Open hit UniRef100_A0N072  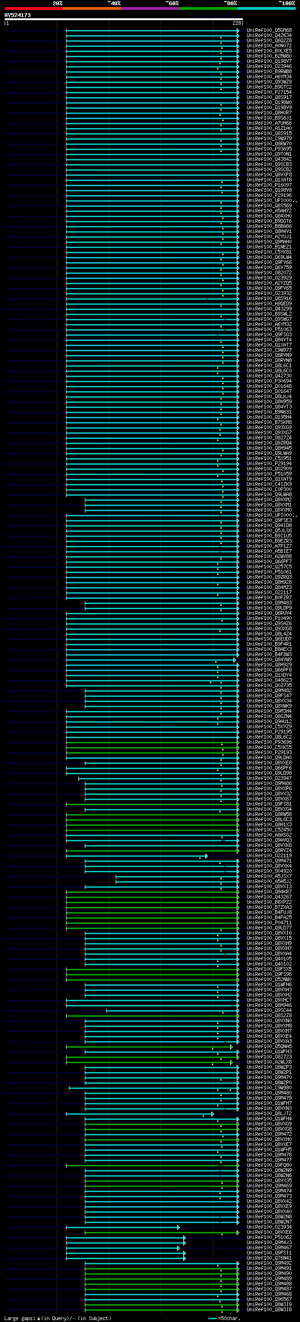(x=269, y=45)
